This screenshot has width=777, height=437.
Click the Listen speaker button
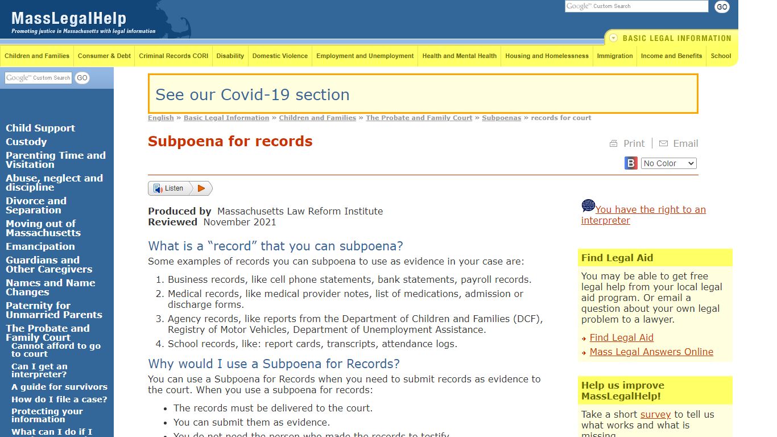[x=169, y=188]
